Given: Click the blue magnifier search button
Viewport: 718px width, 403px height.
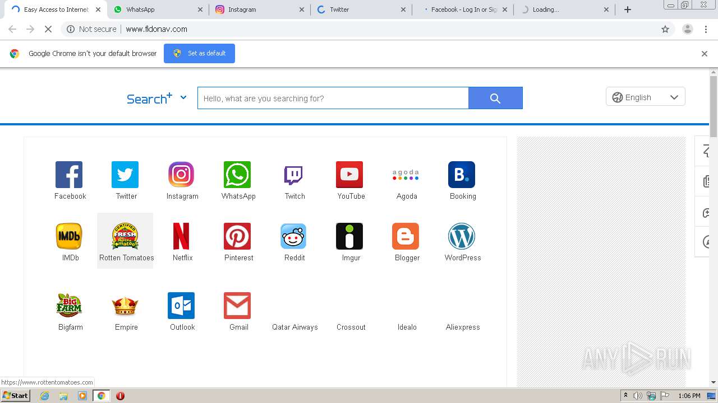Looking at the screenshot, I should [495, 98].
